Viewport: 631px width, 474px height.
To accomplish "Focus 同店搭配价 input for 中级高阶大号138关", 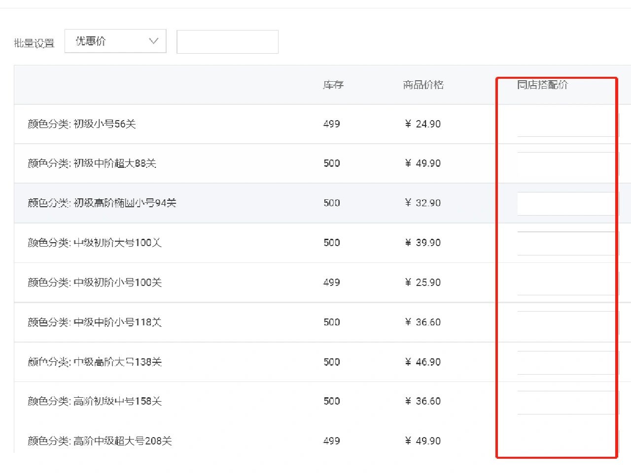I will [568, 363].
